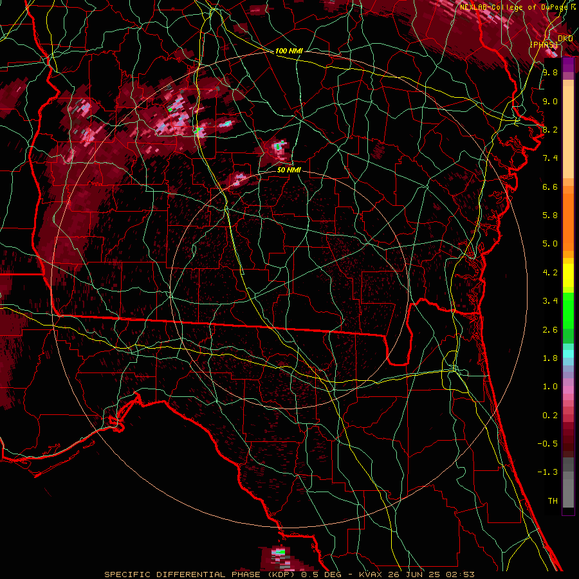Click the NEXLAB-College of DuPage credit text

[515, 7]
